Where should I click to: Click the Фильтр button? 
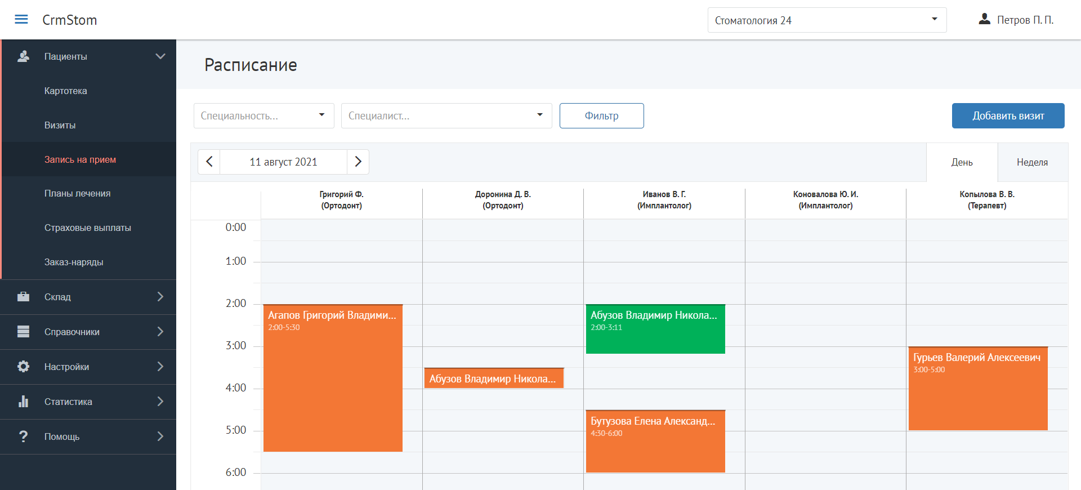pyautogui.click(x=602, y=115)
